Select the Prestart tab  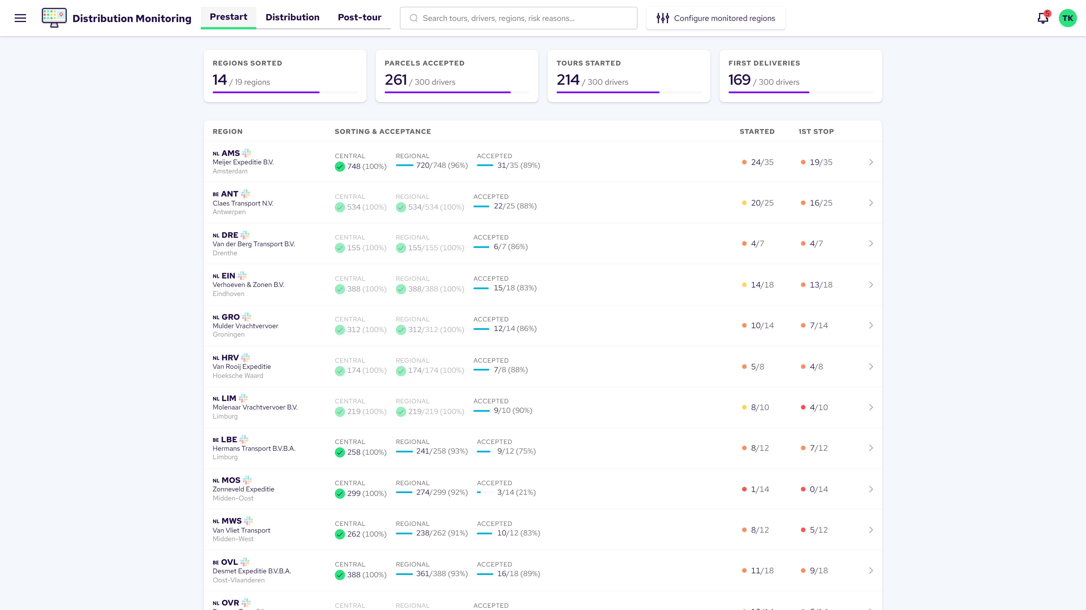229,17
